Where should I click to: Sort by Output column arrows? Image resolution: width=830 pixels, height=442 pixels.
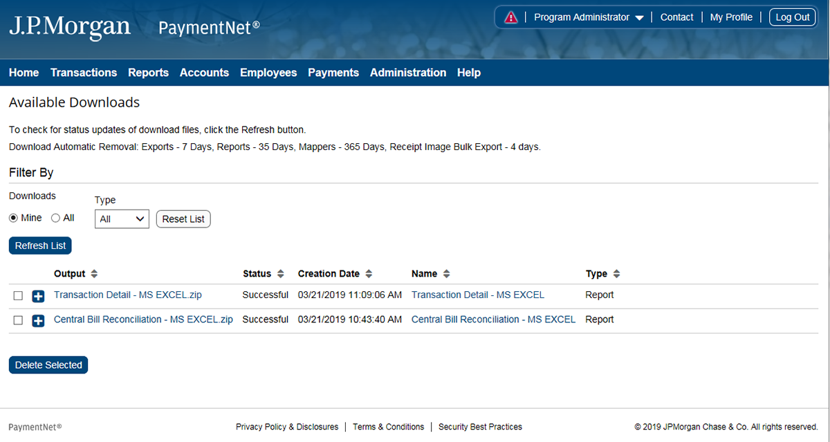pos(95,274)
